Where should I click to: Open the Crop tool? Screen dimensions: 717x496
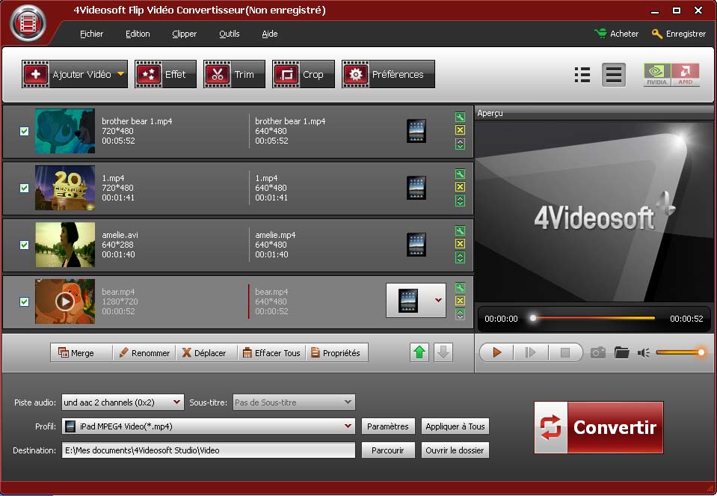[302, 75]
